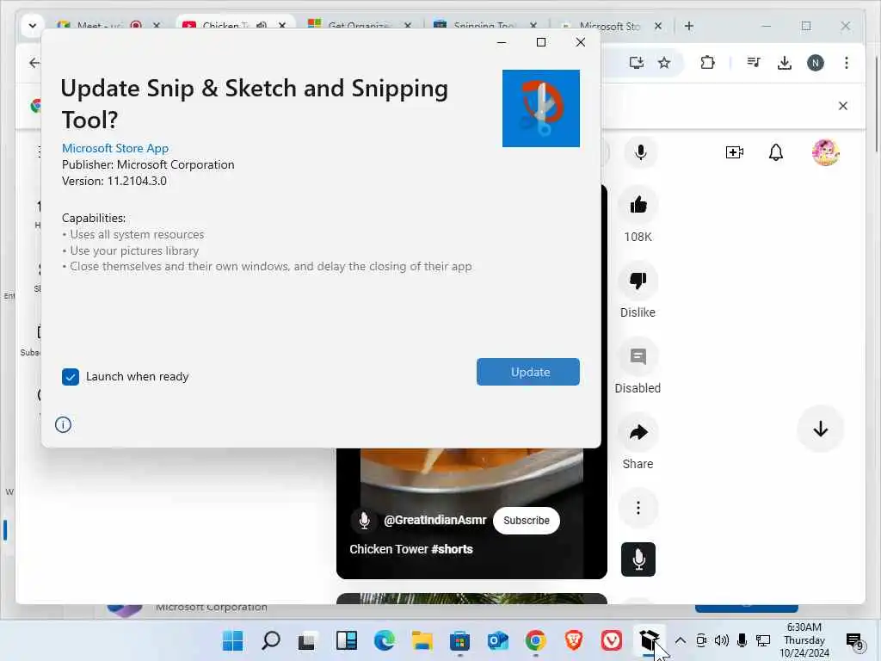Viewport: 881px width, 661px height.
Task: Open the volume control in system tray
Action: 722,640
